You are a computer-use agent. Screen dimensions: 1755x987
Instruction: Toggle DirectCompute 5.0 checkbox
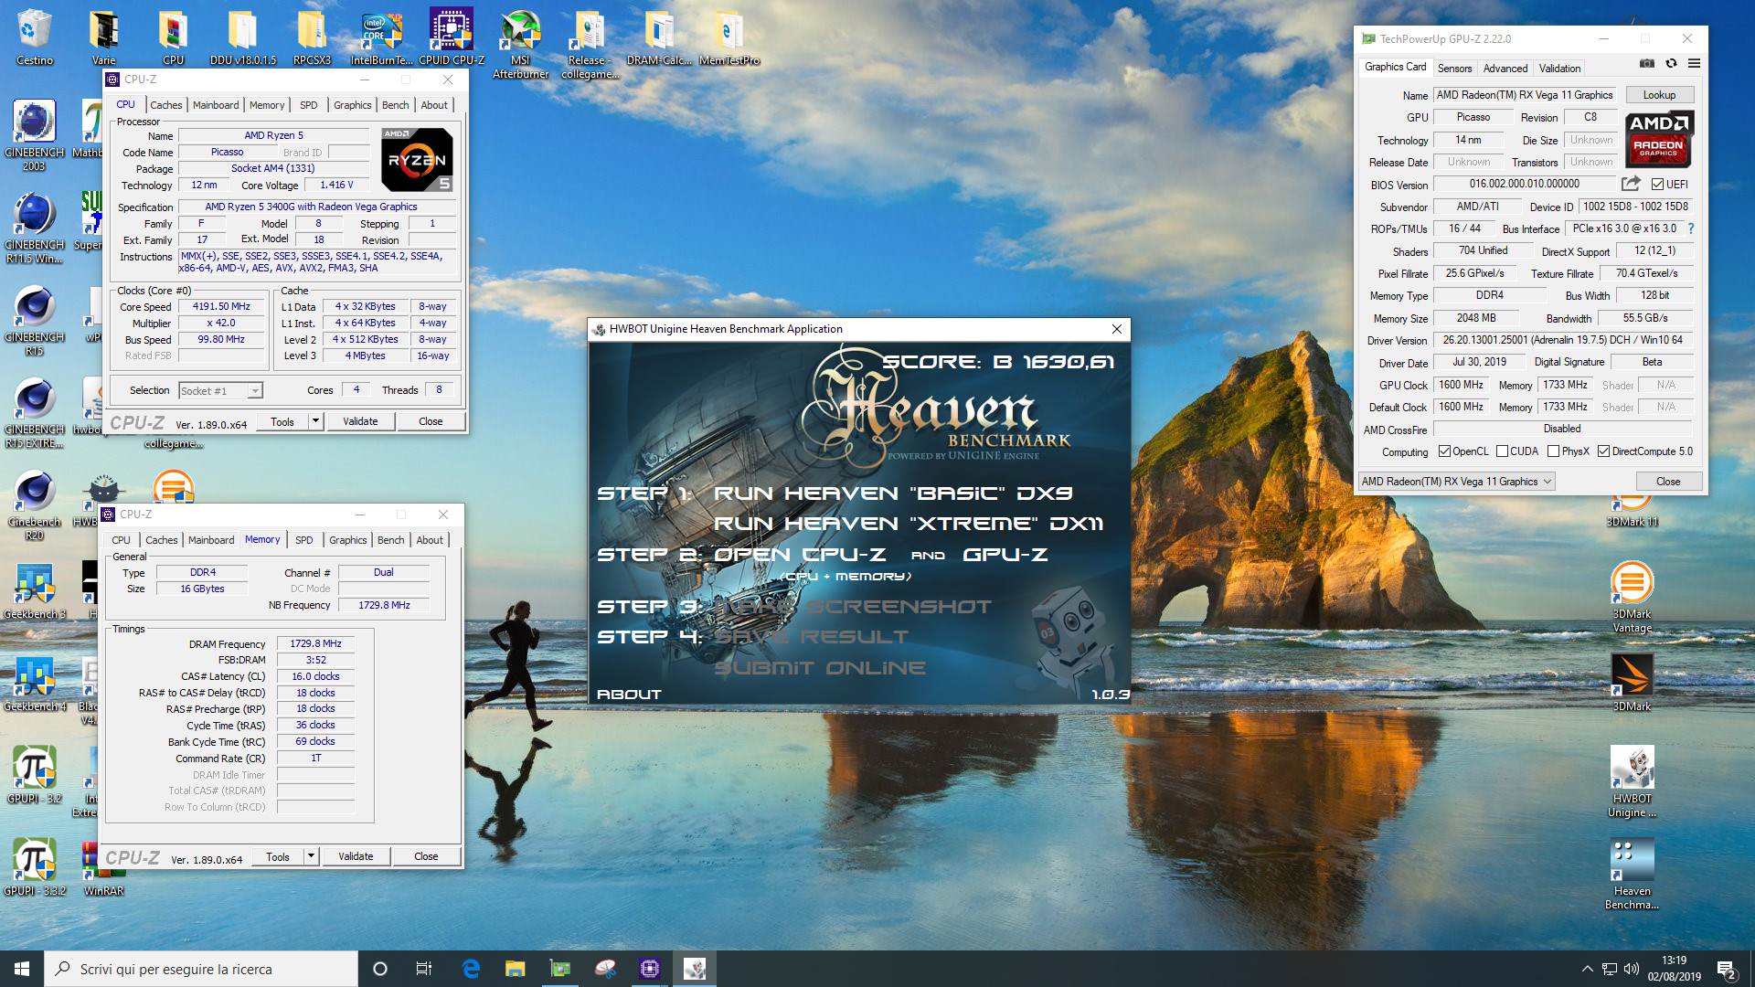click(x=1603, y=451)
